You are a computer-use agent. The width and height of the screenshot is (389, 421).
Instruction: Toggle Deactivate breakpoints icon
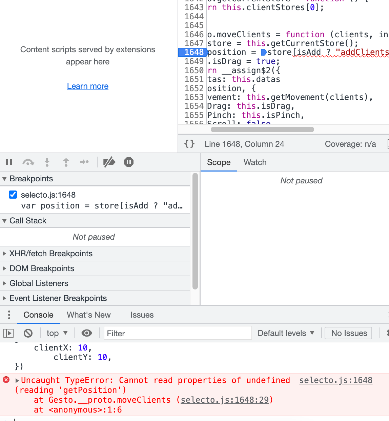(109, 162)
